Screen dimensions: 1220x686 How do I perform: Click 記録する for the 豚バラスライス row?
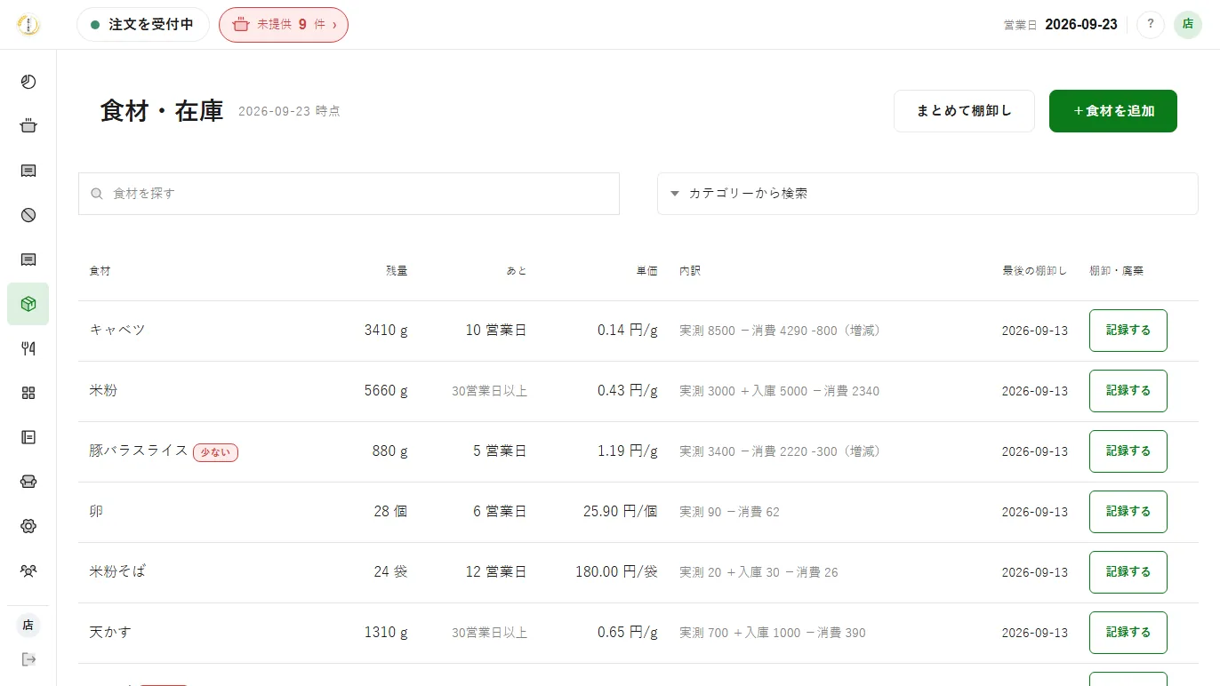[1128, 451]
